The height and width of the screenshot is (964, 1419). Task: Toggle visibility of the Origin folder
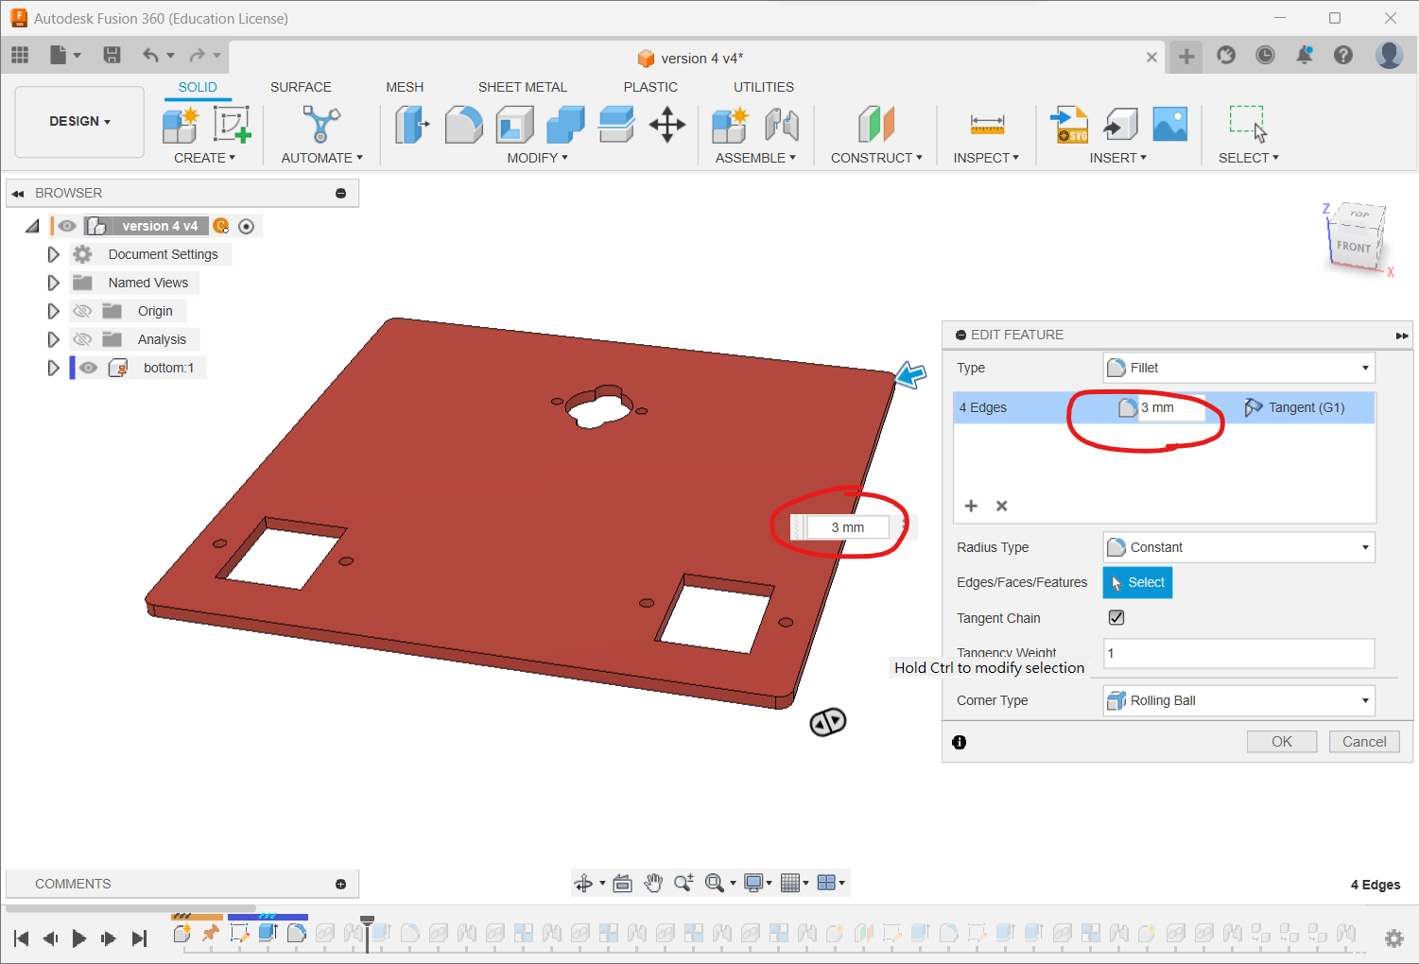83,311
